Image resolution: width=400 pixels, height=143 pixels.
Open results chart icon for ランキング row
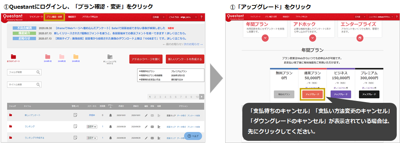tap(159, 126)
